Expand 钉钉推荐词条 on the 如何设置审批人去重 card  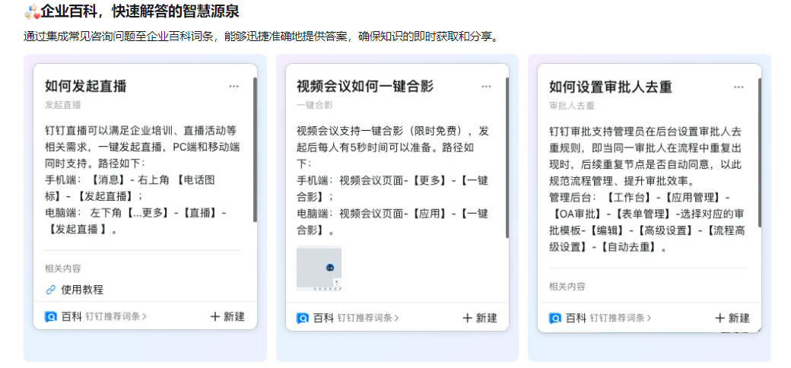pos(621,318)
